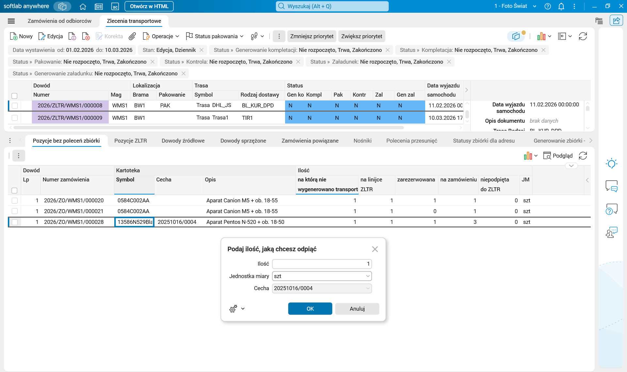
Task: Open the hamburger main menu
Action: pyautogui.click(x=11, y=21)
